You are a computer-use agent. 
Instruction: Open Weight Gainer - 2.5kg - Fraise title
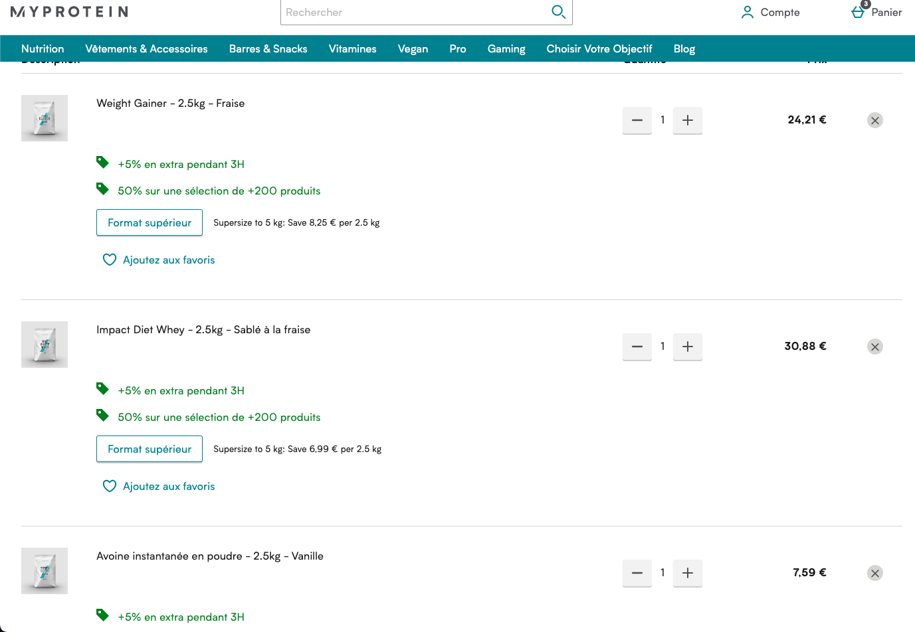pyautogui.click(x=171, y=103)
